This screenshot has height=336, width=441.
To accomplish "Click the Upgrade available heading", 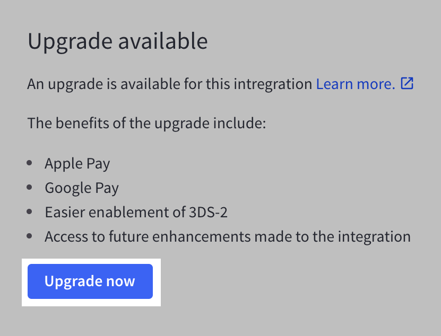I will coord(117,41).
